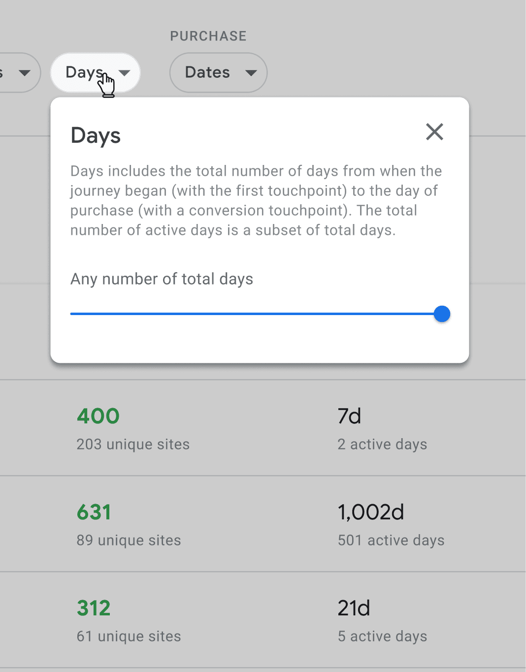Click the green 312 touchpoints value
This screenshot has width=526, height=672.
pos(94,608)
